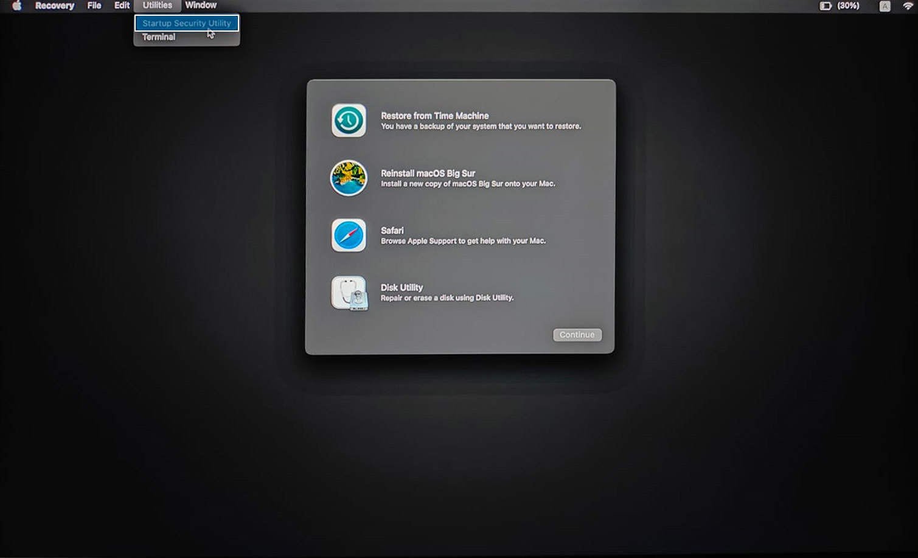The width and height of the screenshot is (918, 558).
Task: Open the keyboard input source icon
Action: click(x=885, y=6)
